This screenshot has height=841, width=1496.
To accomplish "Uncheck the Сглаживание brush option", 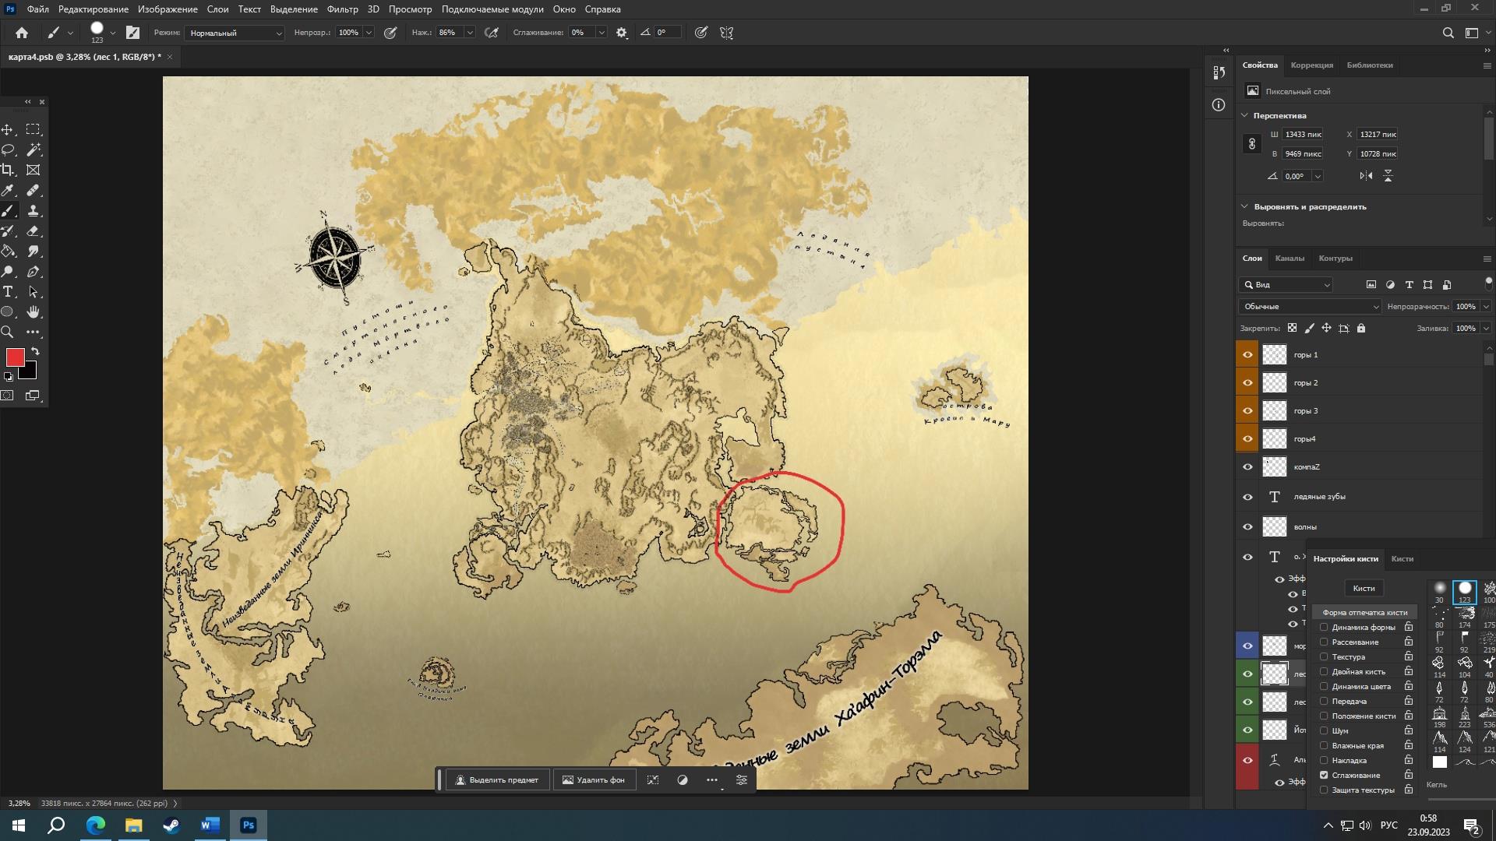I will (1324, 776).
